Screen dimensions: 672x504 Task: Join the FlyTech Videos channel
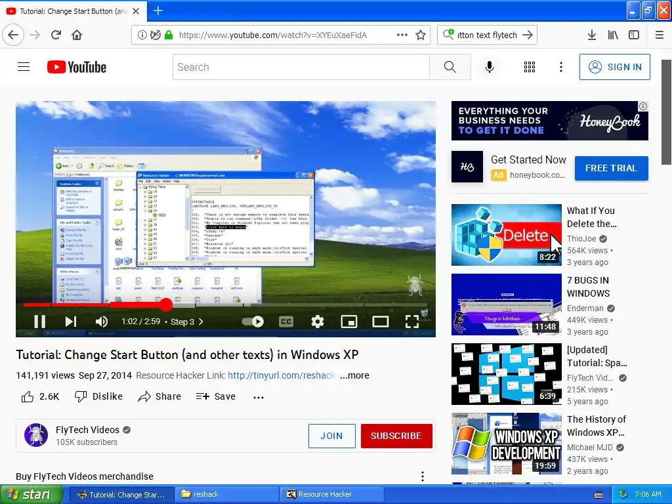pos(331,436)
